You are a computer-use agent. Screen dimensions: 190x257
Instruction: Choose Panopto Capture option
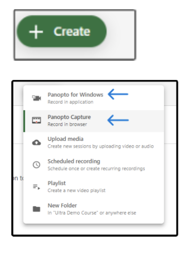[94, 121]
